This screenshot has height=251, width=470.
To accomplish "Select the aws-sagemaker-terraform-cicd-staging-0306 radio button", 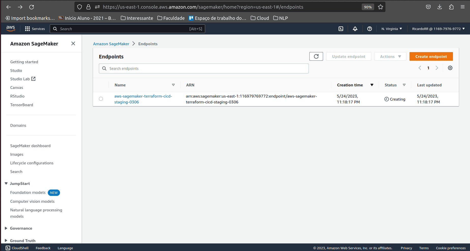I will coord(101,99).
